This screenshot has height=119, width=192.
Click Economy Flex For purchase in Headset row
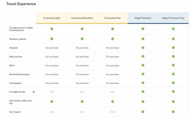(113, 48)
